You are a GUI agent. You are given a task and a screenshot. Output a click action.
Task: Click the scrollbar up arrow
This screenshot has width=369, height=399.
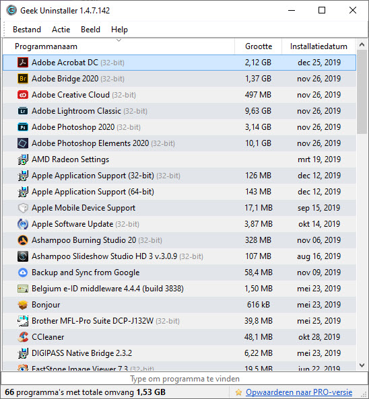[x=362, y=45]
